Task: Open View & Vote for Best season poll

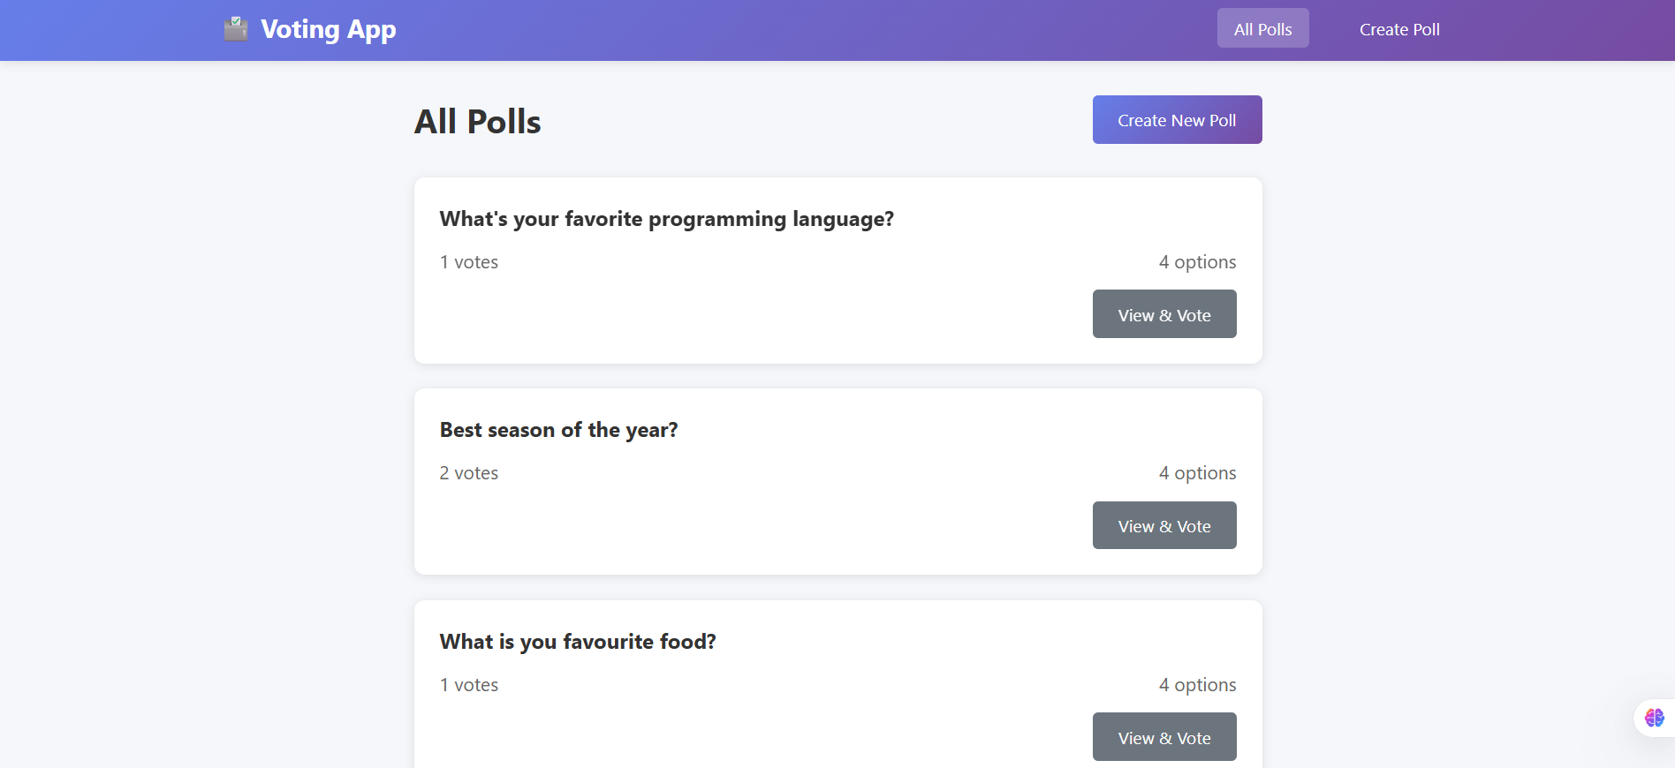Action: (x=1164, y=525)
